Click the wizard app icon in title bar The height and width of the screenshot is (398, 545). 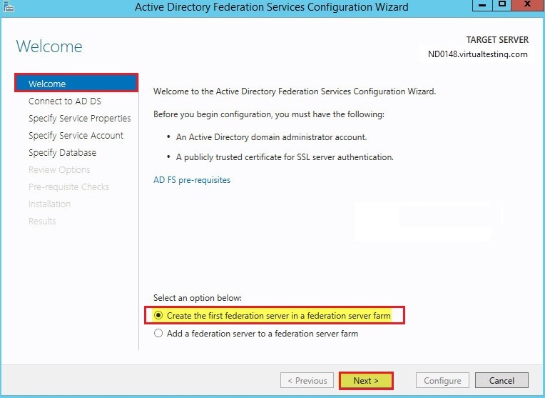(9, 6)
